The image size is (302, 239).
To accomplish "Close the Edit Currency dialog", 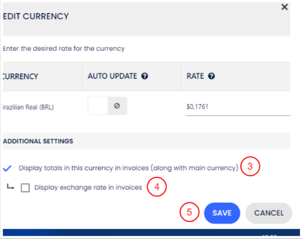I will [284, 7].
